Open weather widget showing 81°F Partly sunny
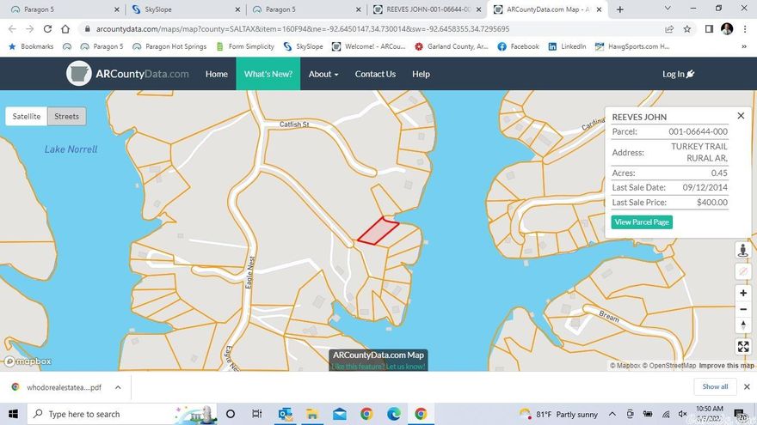Image resolution: width=757 pixels, height=425 pixels. click(558, 414)
